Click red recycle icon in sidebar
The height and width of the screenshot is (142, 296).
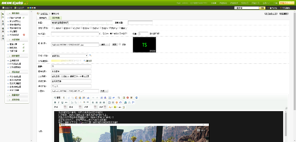[x=24, y=35]
